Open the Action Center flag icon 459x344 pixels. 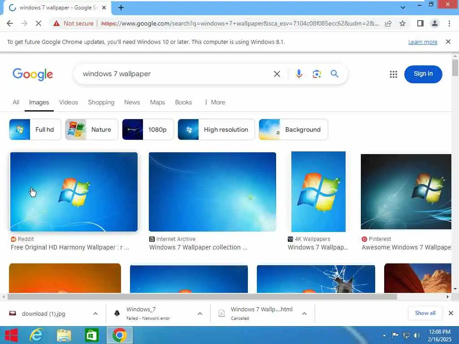(395, 335)
